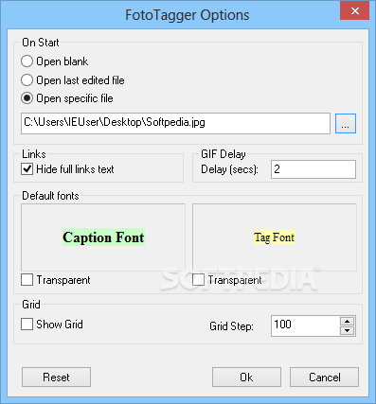Click the Cancel button
Image resolution: width=376 pixels, height=404 pixels.
tap(324, 377)
